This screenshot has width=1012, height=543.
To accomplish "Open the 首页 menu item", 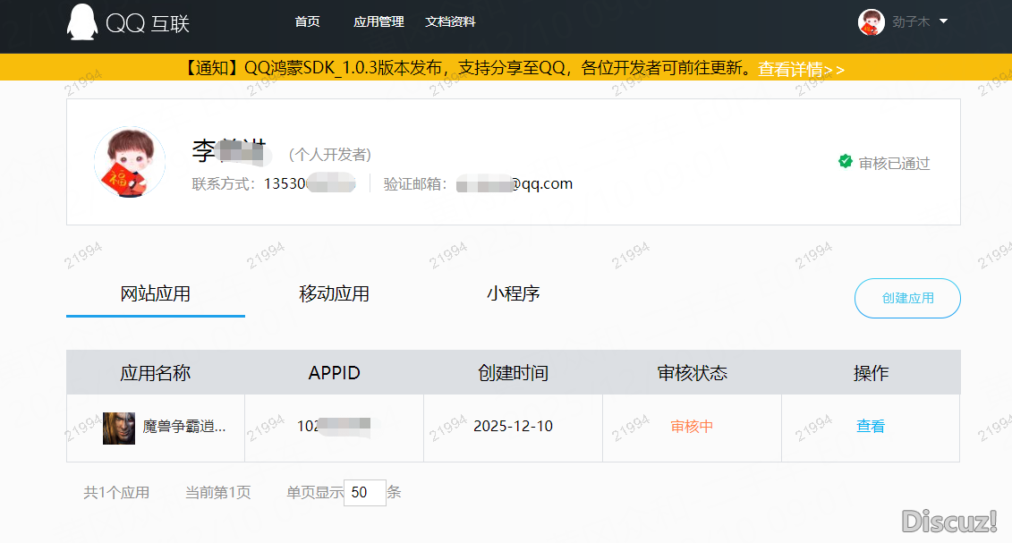I will [x=307, y=21].
